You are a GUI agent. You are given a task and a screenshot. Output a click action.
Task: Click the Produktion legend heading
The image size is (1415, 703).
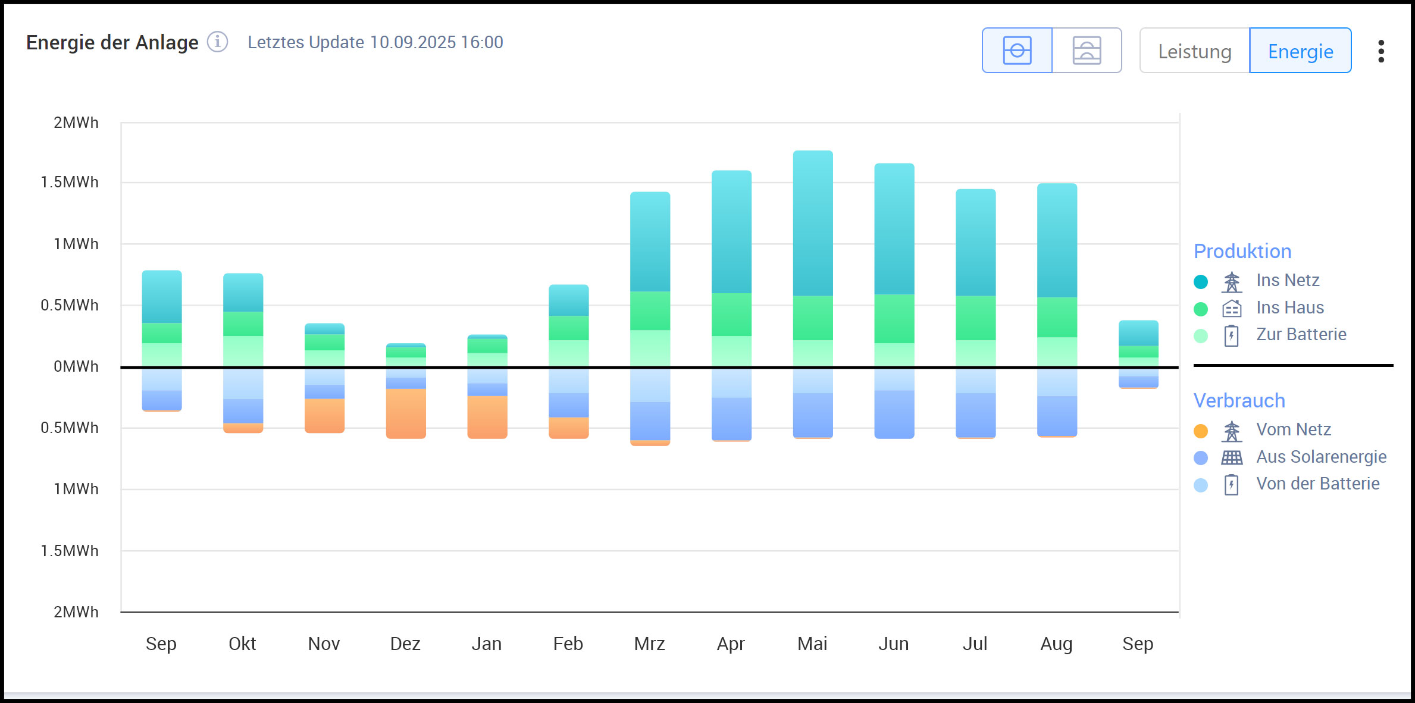(x=1242, y=251)
